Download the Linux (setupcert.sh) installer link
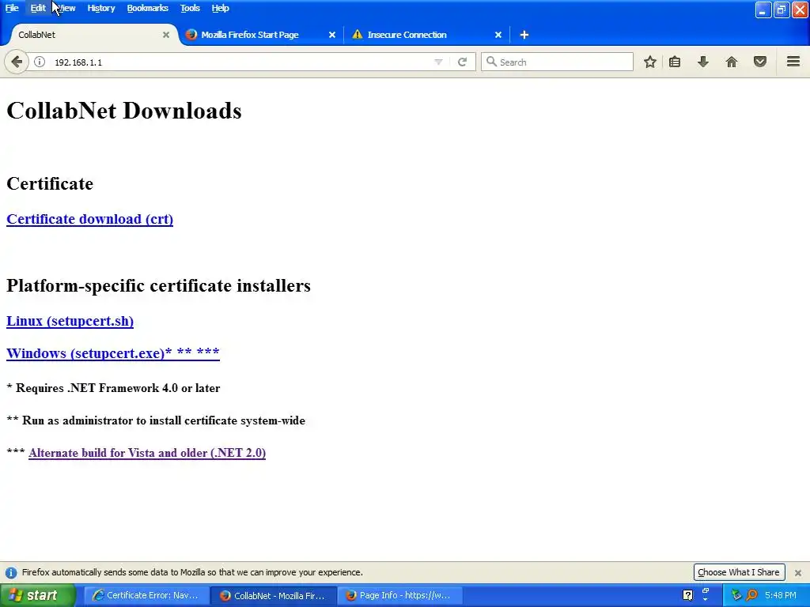 pos(70,321)
